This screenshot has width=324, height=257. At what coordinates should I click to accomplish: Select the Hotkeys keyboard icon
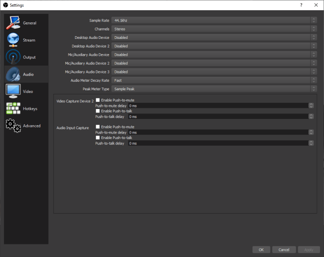point(13,109)
